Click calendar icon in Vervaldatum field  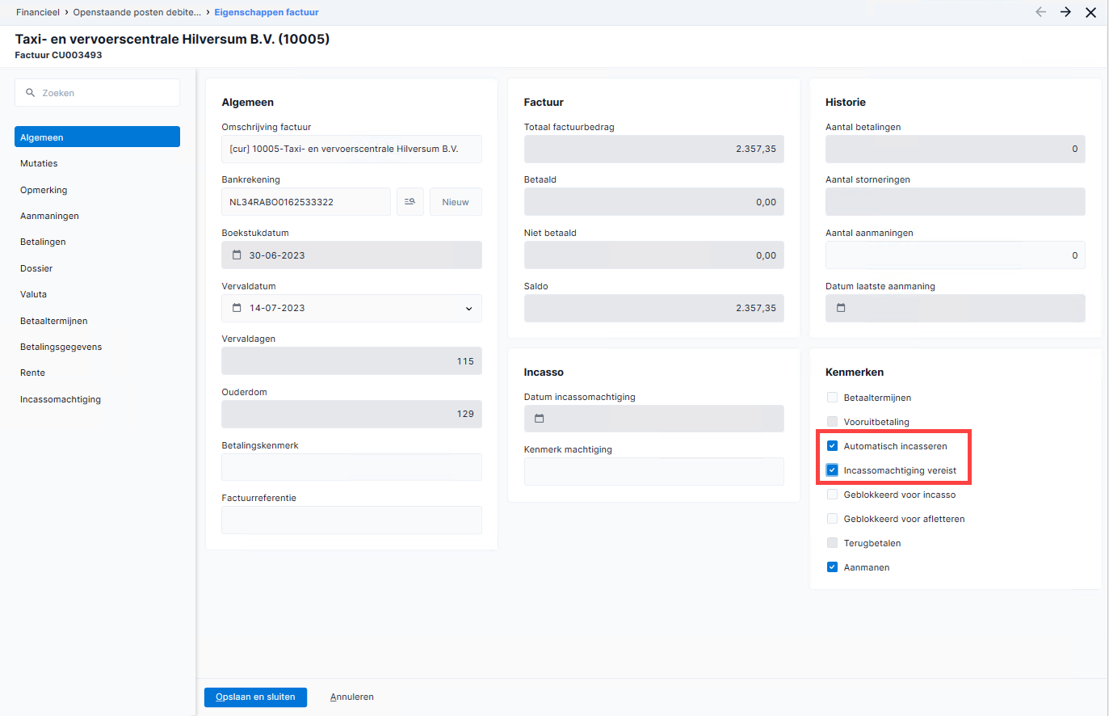coord(237,308)
